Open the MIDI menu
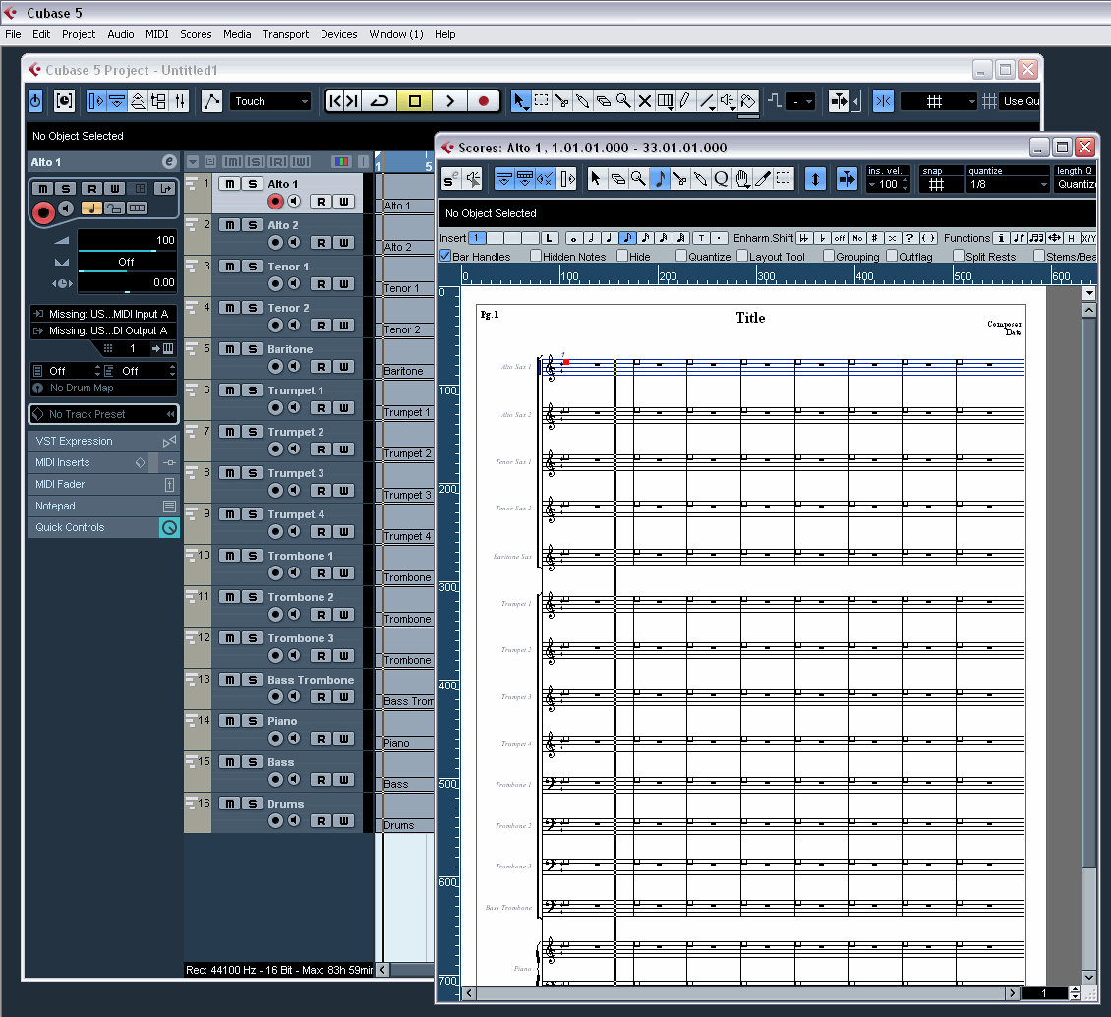 click(156, 34)
